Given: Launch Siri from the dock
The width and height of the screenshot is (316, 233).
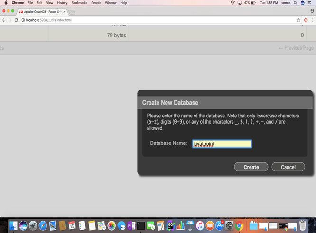Looking at the screenshot, I should [23, 225].
